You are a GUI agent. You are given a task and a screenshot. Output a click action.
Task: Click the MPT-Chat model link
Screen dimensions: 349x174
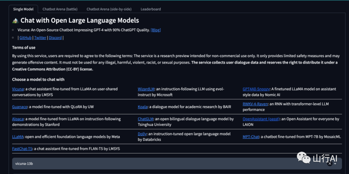click(x=252, y=137)
